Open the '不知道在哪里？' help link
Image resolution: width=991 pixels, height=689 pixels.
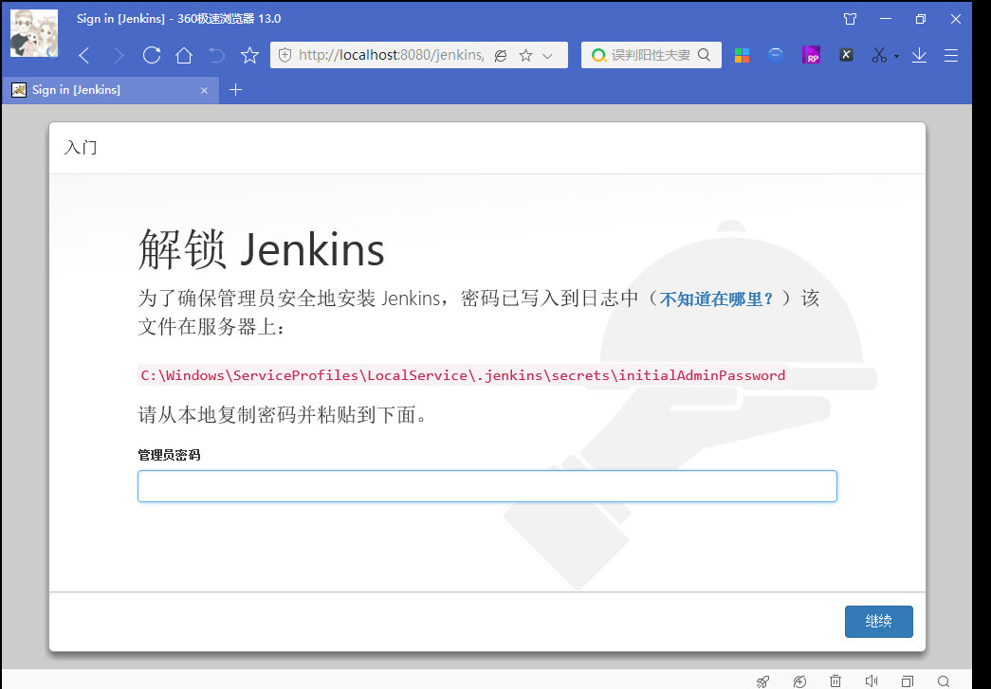(x=717, y=299)
